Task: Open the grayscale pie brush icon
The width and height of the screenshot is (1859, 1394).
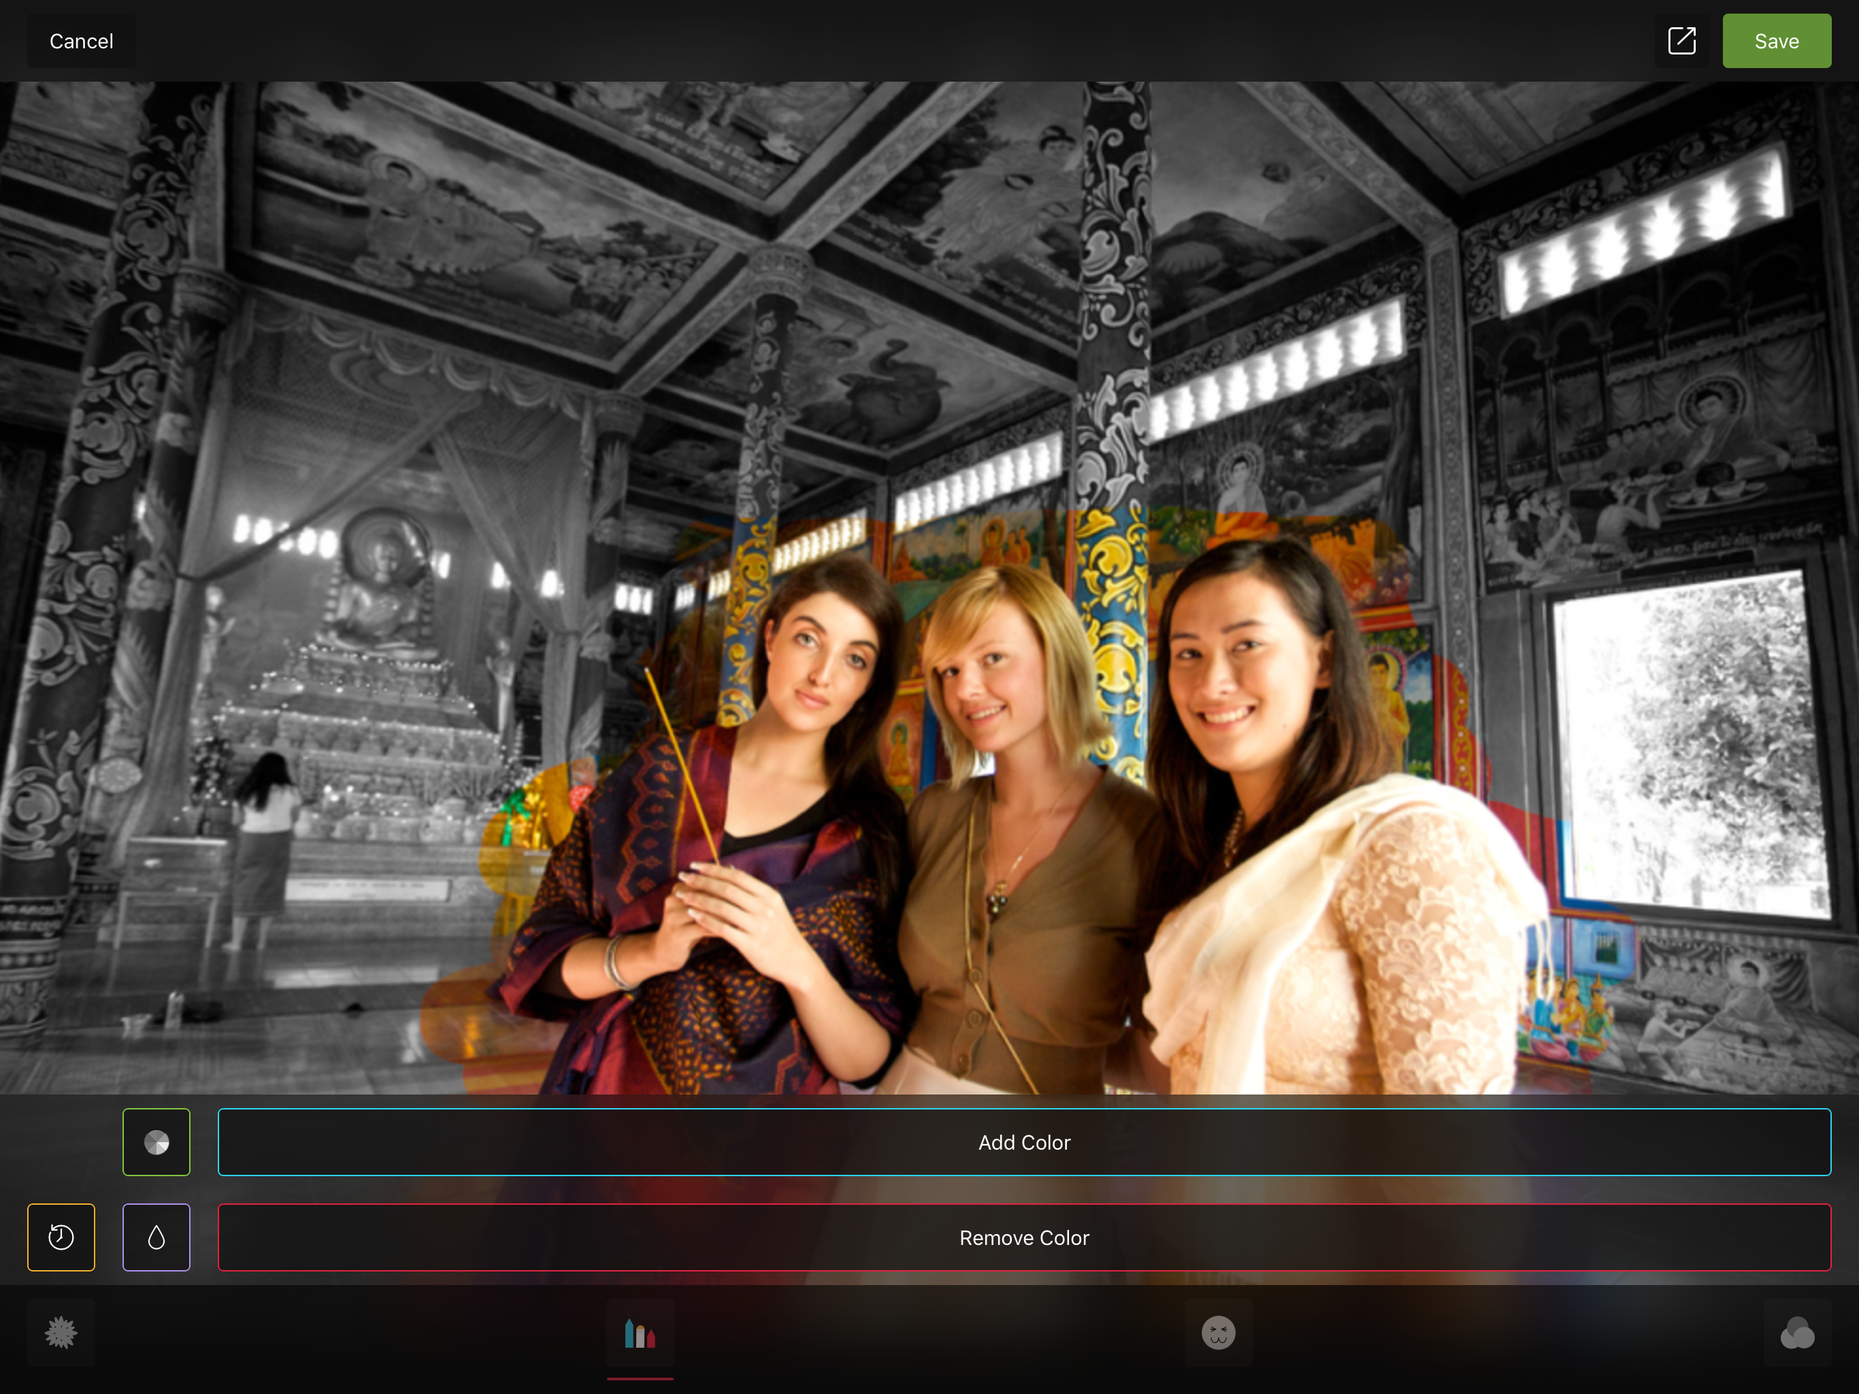Action: pos(157,1141)
